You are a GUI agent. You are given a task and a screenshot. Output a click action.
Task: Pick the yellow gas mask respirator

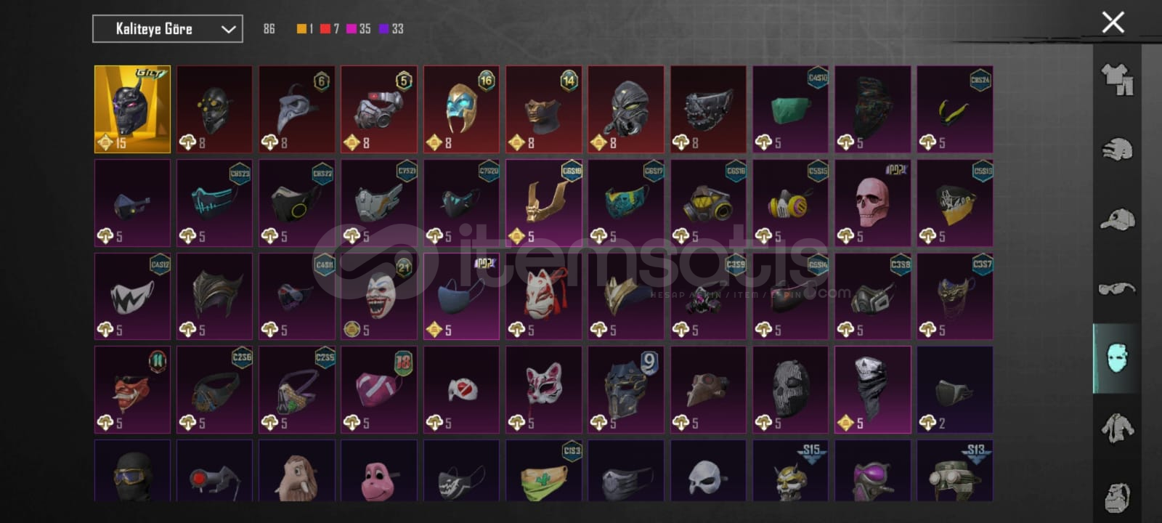pyautogui.click(x=790, y=203)
